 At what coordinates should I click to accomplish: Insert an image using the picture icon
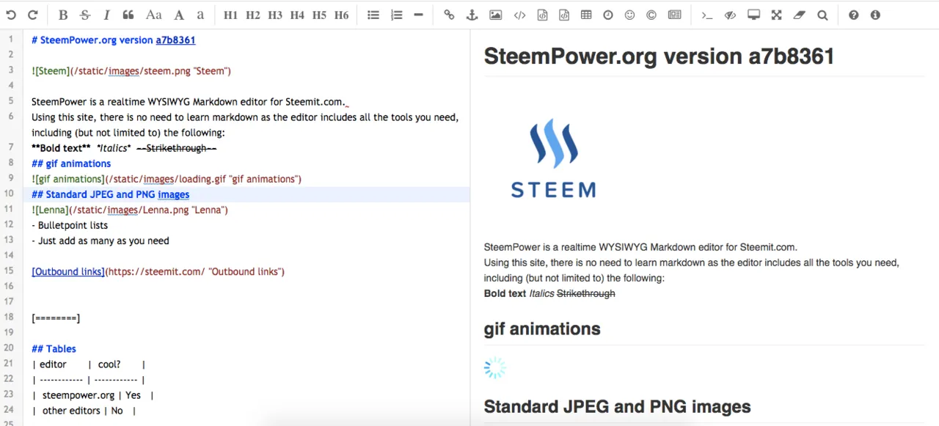[x=496, y=15]
